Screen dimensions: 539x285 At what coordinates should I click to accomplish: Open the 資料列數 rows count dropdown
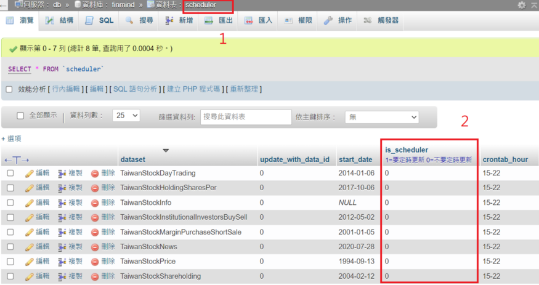126,116
